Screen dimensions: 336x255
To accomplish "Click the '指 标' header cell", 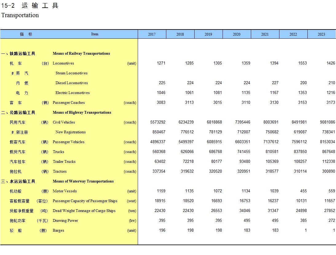I will point(26,34).
